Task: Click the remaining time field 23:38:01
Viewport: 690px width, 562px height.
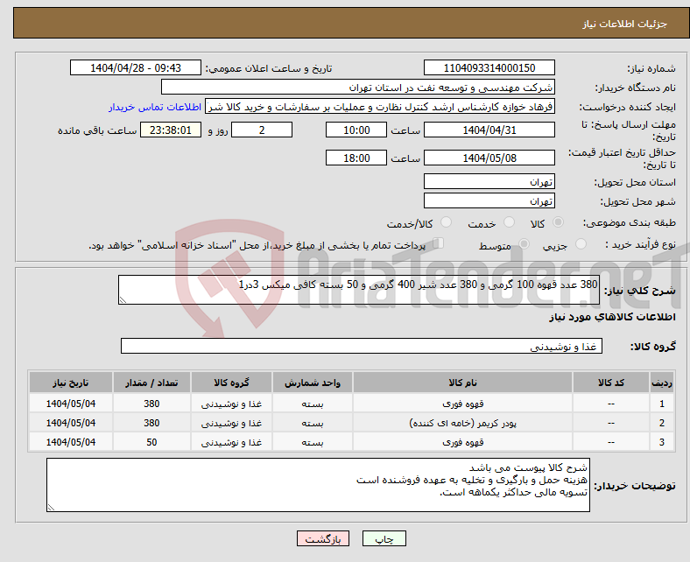Action: [171, 130]
